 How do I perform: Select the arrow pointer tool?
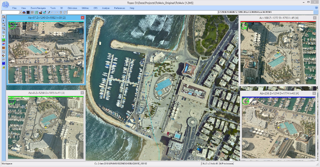tap(3, 21)
